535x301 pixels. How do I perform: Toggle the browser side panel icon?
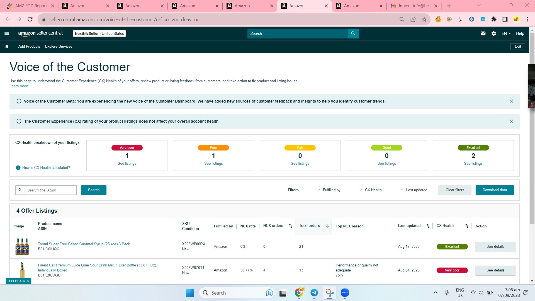(x=505, y=19)
